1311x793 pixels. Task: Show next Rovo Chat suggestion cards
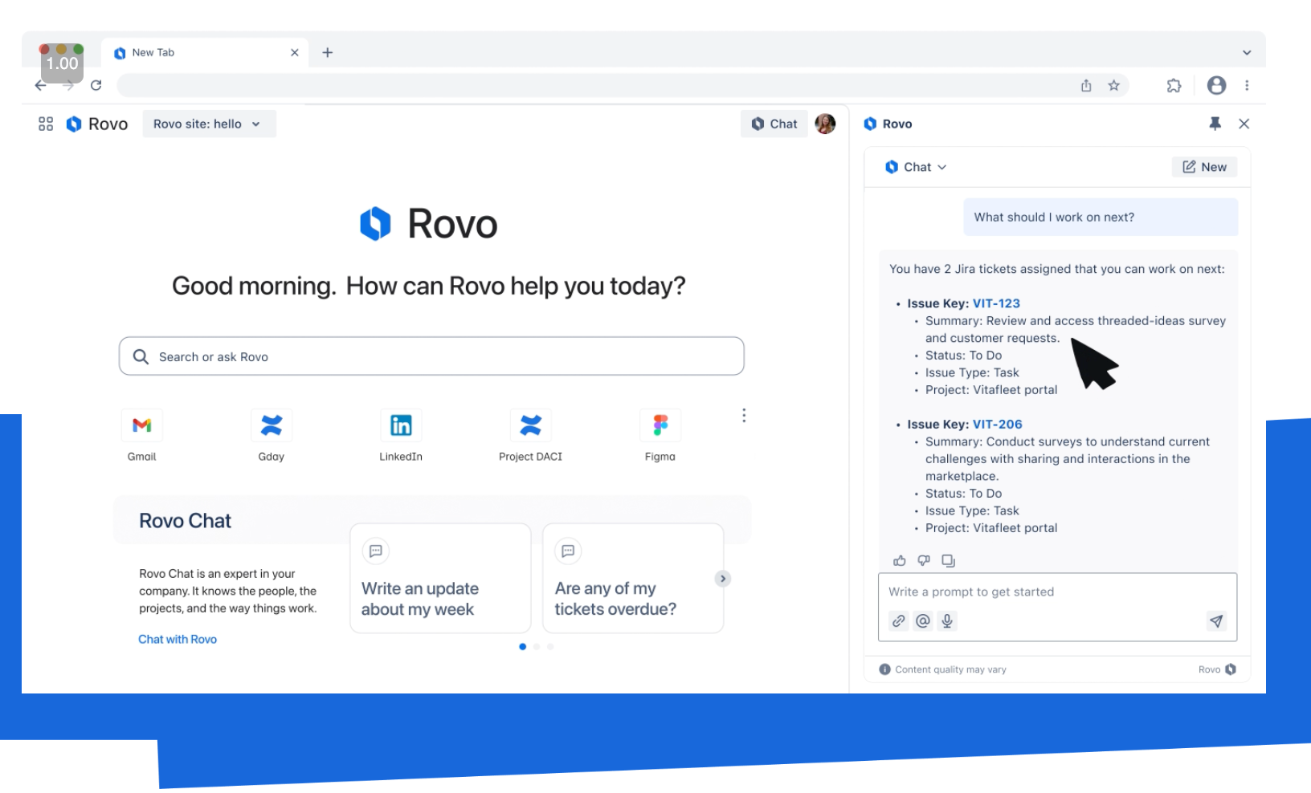pos(723,579)
